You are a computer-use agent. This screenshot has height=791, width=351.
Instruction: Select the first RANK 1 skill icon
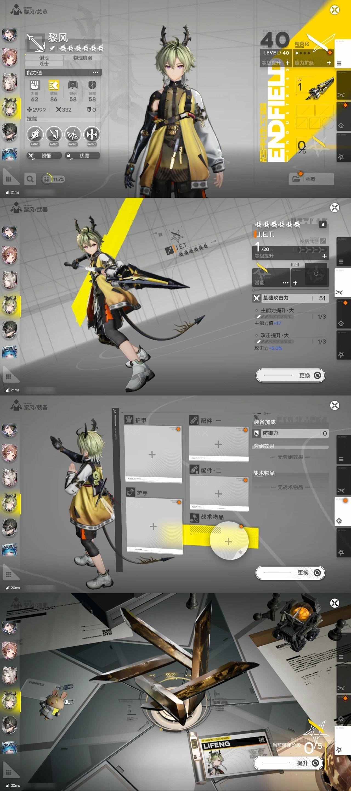point(35,135)
